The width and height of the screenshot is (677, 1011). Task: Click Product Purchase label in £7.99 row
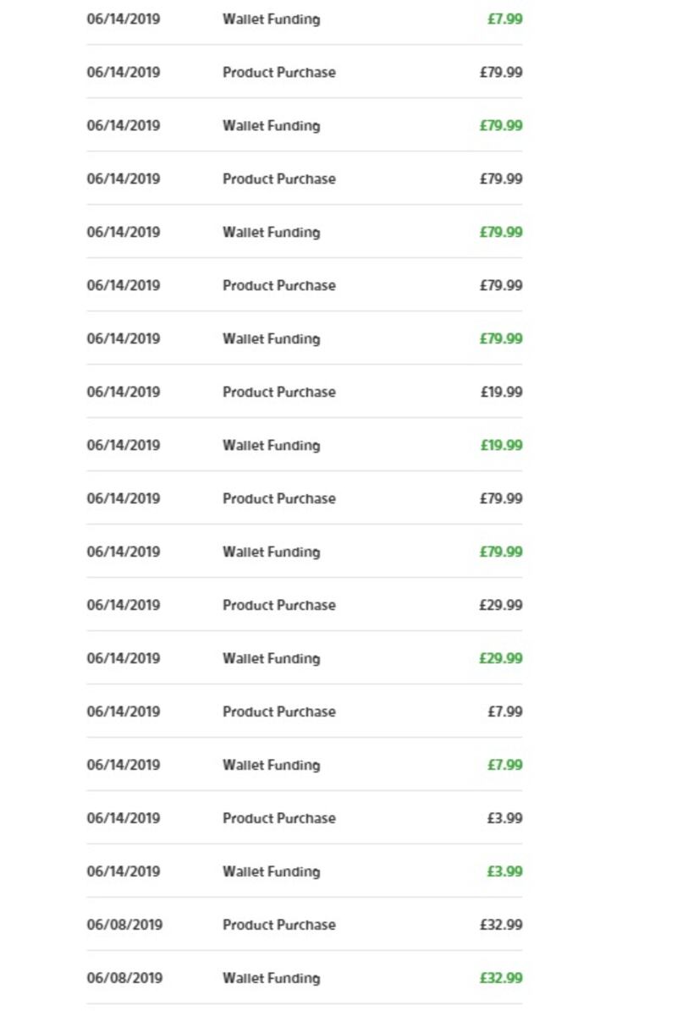[278, 712]
